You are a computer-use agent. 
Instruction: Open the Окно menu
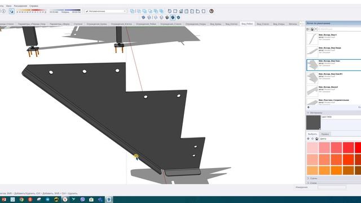pos(9,6)
